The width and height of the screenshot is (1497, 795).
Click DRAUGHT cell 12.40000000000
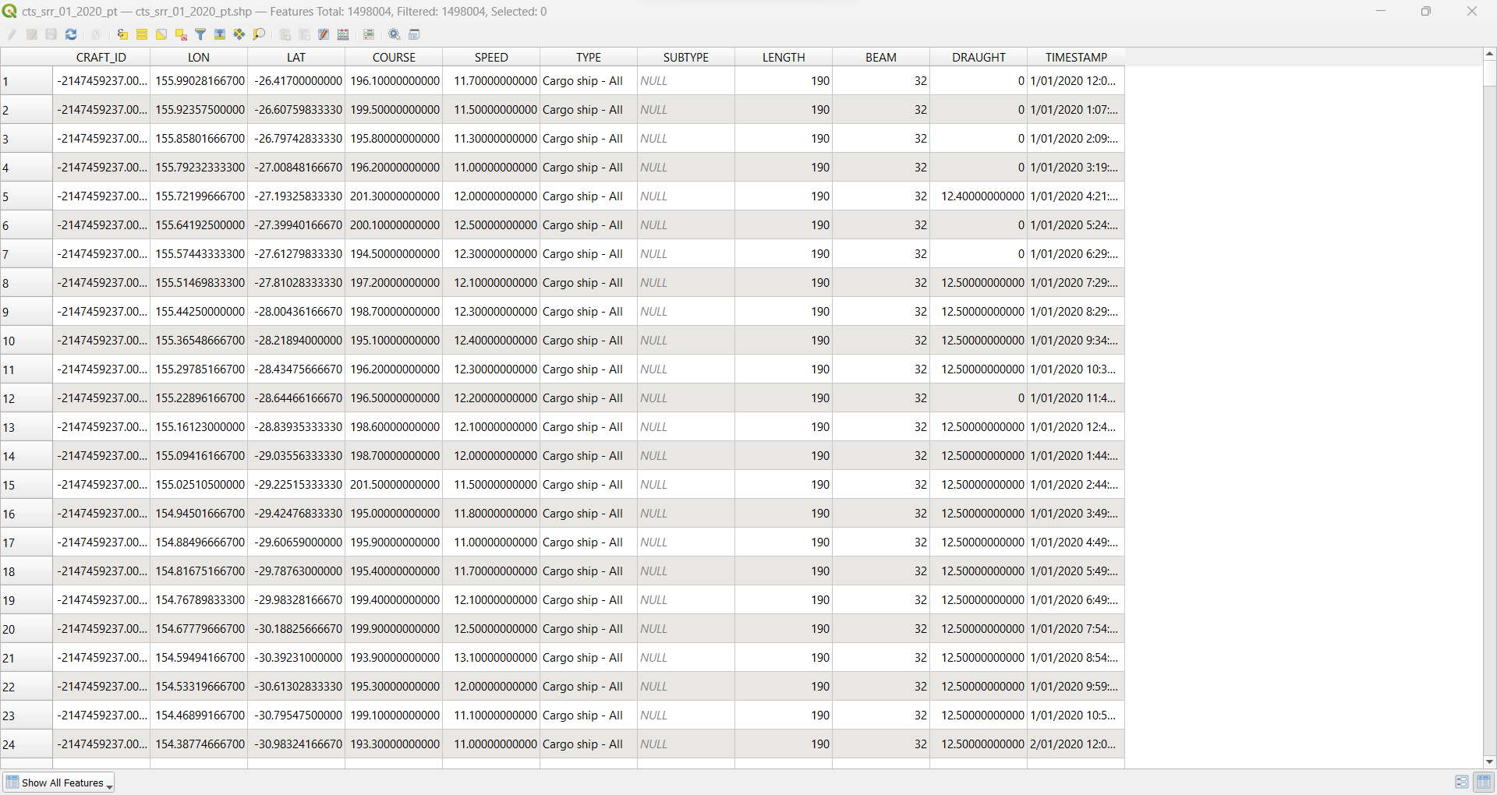click(979, 196)
